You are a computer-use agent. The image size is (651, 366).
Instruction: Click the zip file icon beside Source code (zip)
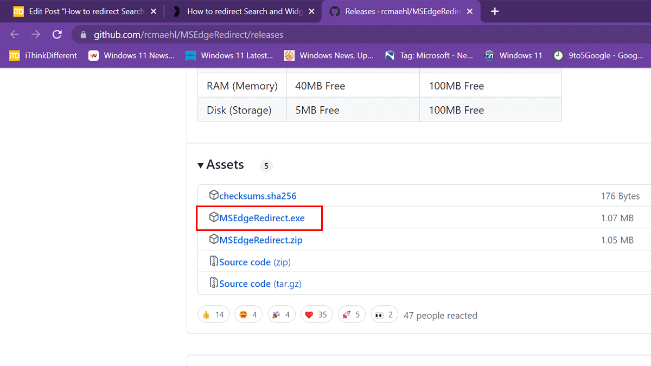pos(214,262)
